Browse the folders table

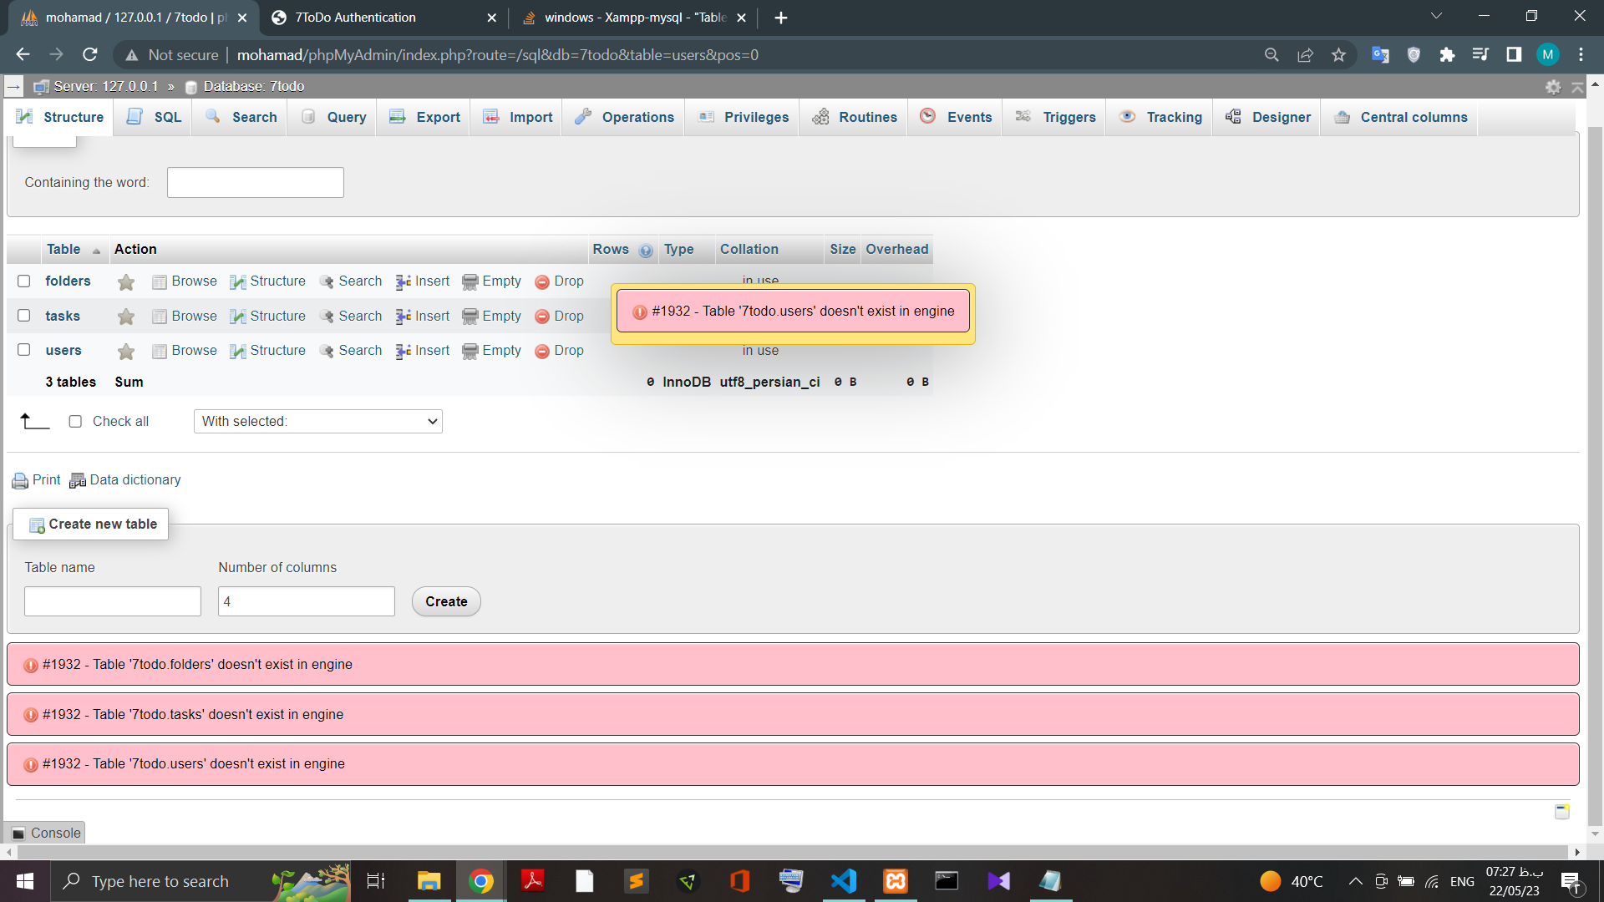[185, 281]
